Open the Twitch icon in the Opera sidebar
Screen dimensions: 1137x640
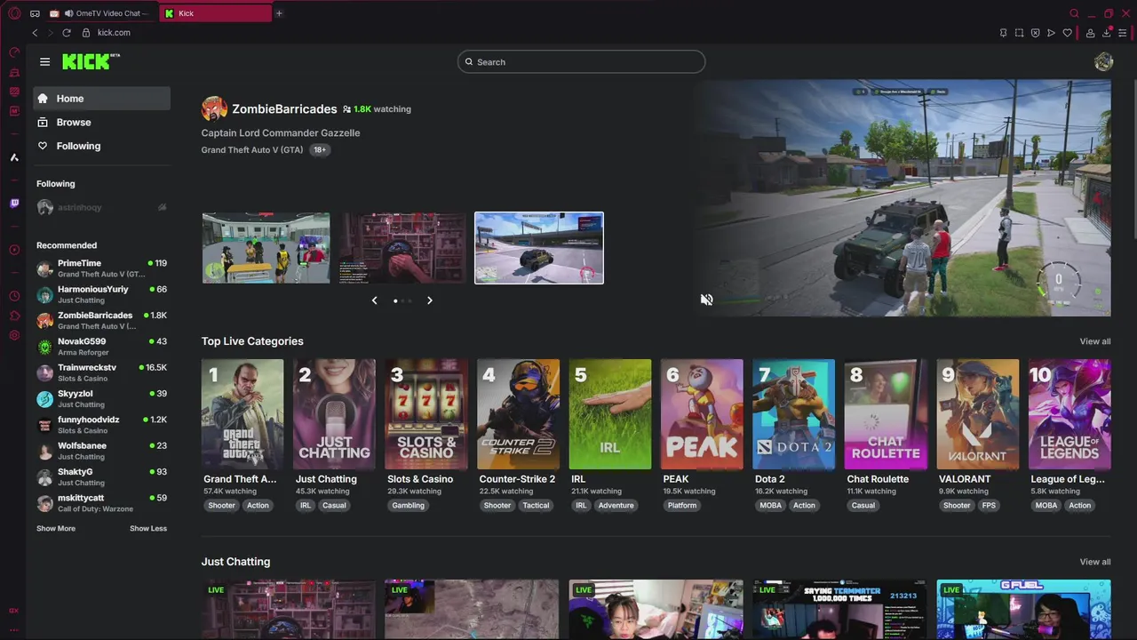pos(14,204)
